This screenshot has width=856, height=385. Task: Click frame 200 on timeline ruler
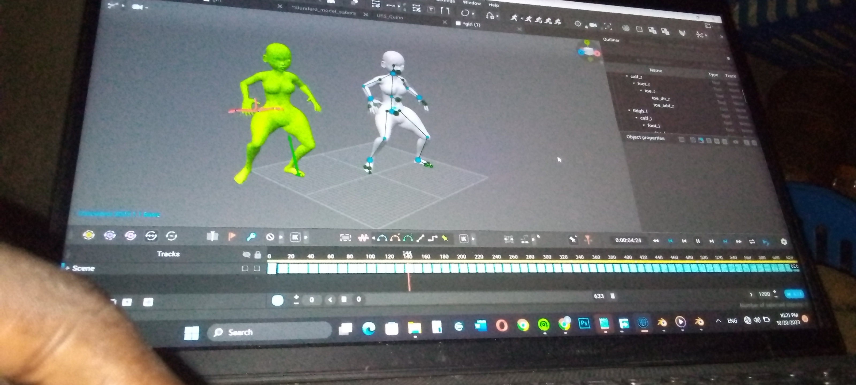click(x=461, y=256)
